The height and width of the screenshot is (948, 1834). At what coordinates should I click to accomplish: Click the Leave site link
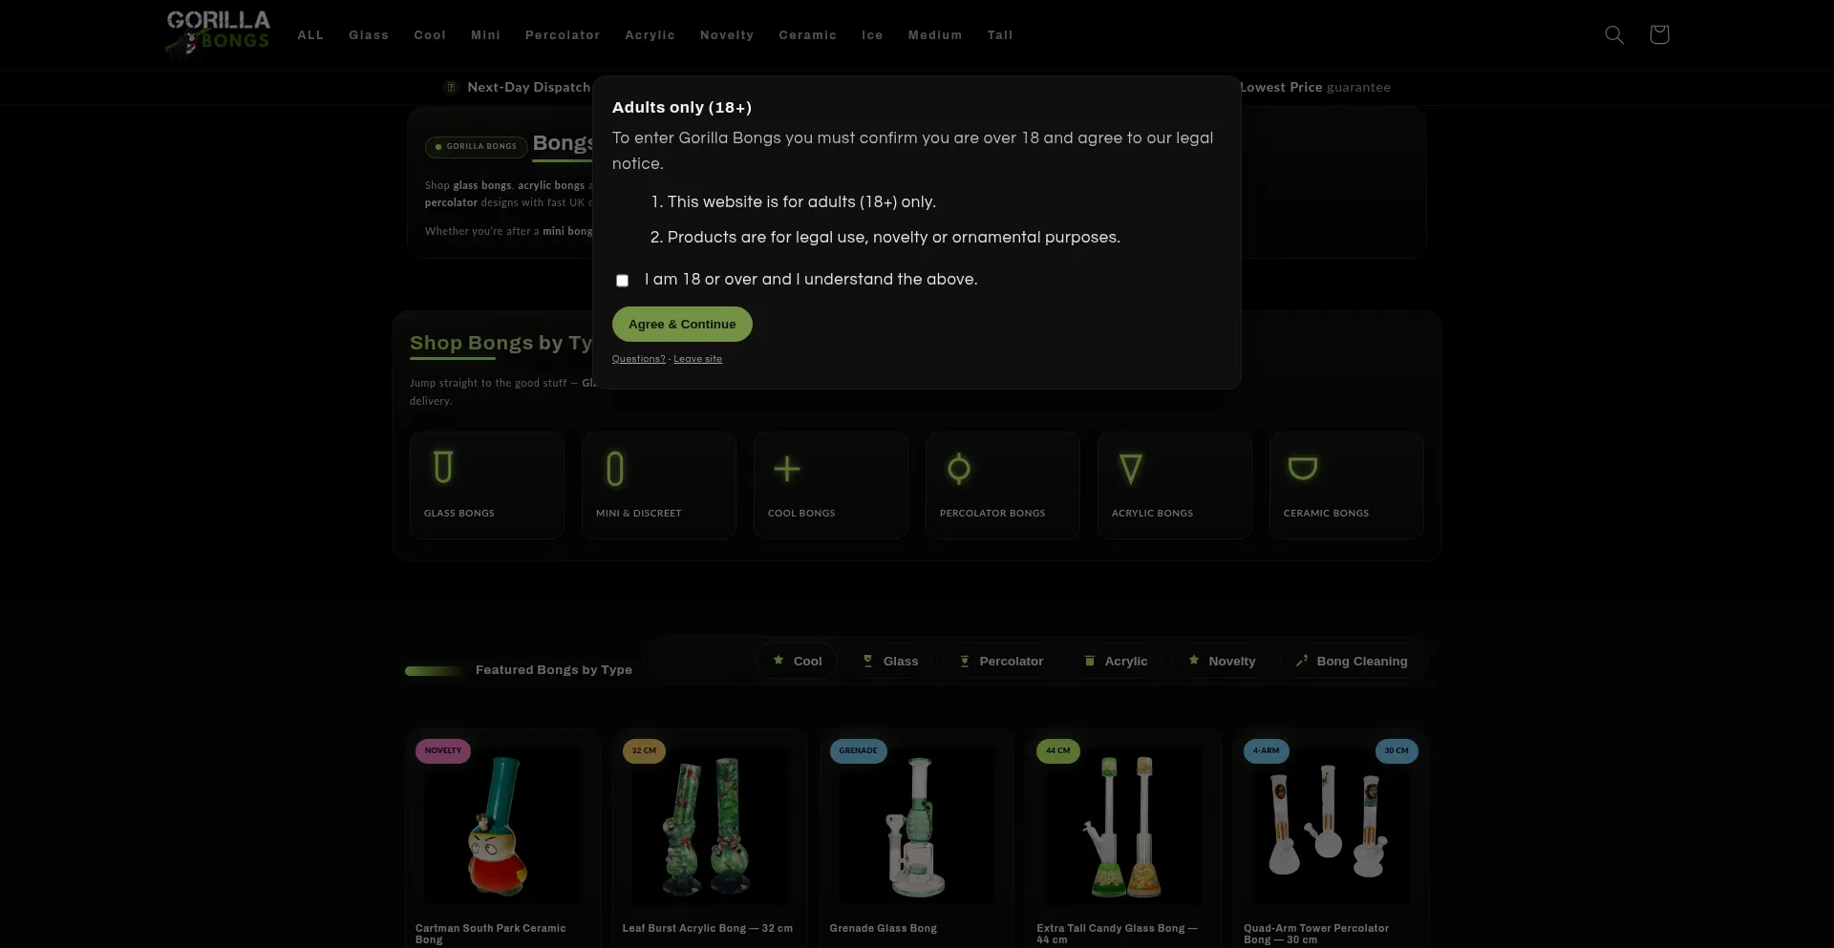(697, 358)
